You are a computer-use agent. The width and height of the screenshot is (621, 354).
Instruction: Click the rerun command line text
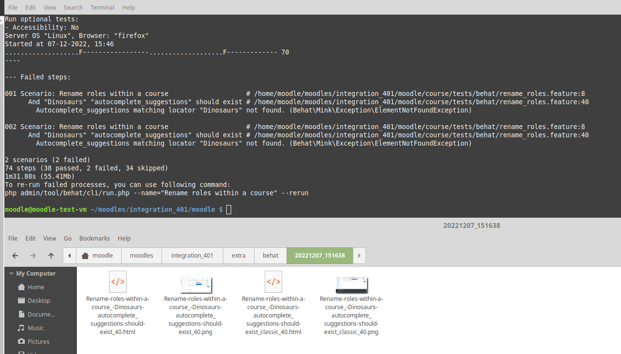157,193
